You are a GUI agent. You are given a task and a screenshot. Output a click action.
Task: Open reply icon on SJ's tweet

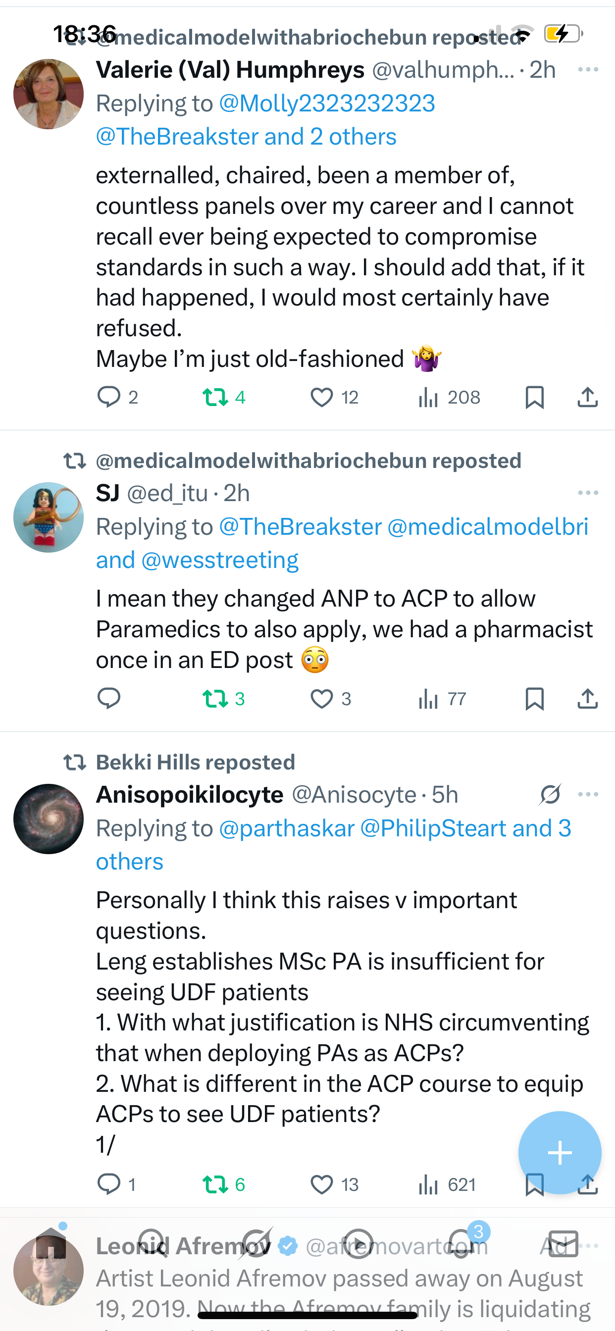(108, 699)
